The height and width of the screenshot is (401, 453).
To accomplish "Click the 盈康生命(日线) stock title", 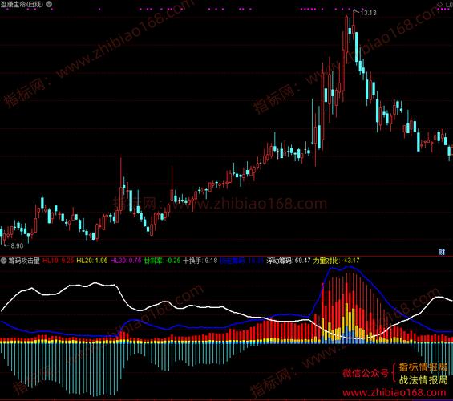I will (x=22, y=4).
